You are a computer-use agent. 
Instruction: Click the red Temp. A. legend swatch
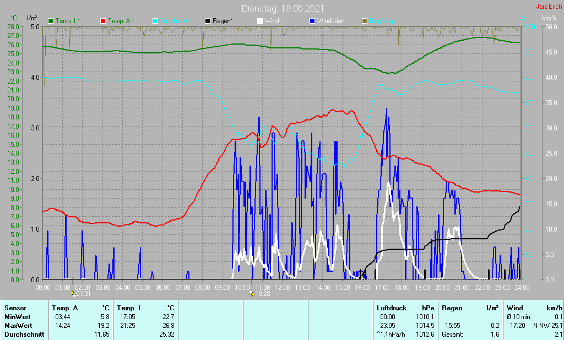[103, 21]
